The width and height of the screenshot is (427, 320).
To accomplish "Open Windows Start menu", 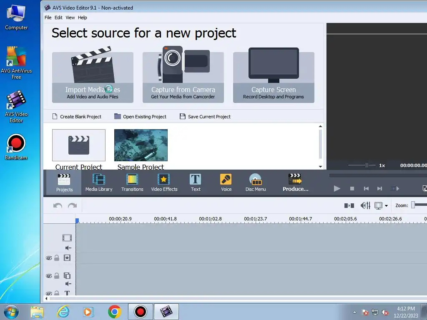I will pyautogui.click(x=11, y=312).
